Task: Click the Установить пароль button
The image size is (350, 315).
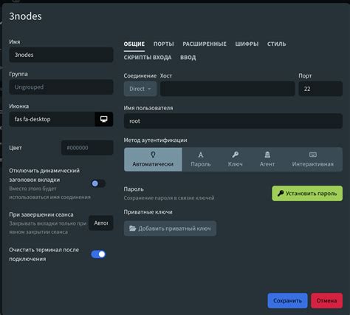Action: click(x=307, y=194)
